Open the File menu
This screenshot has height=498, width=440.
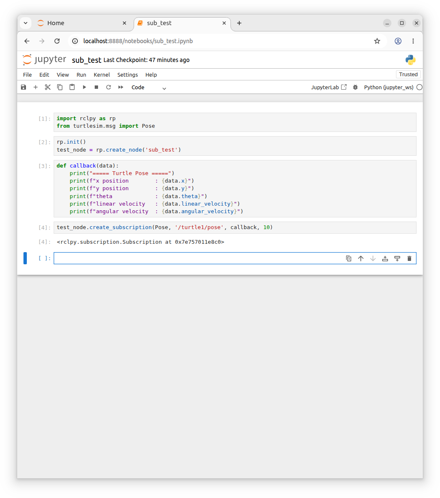click(x=27, y=75)
